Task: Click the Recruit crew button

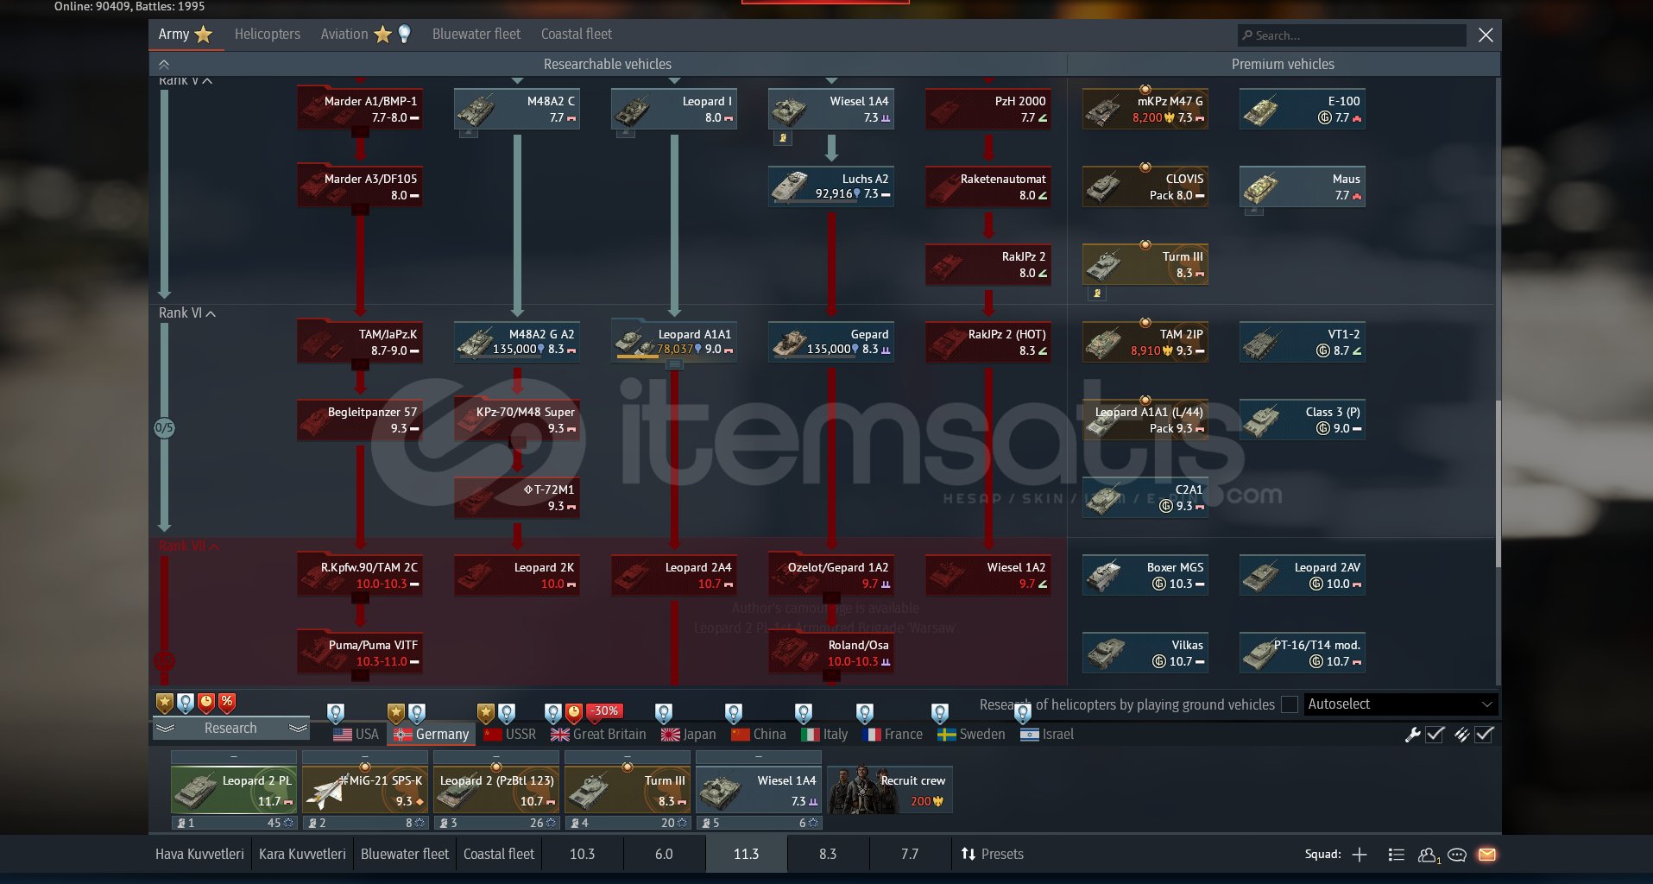Action: [890, 790]
